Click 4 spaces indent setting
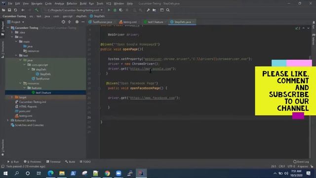Screen dimensions: 316x178 click(303, 166)
